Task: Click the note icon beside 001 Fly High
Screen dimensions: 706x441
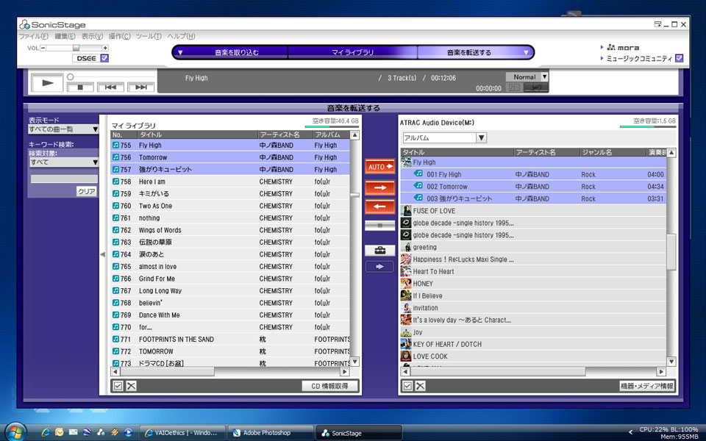Action: pos(418,173)
